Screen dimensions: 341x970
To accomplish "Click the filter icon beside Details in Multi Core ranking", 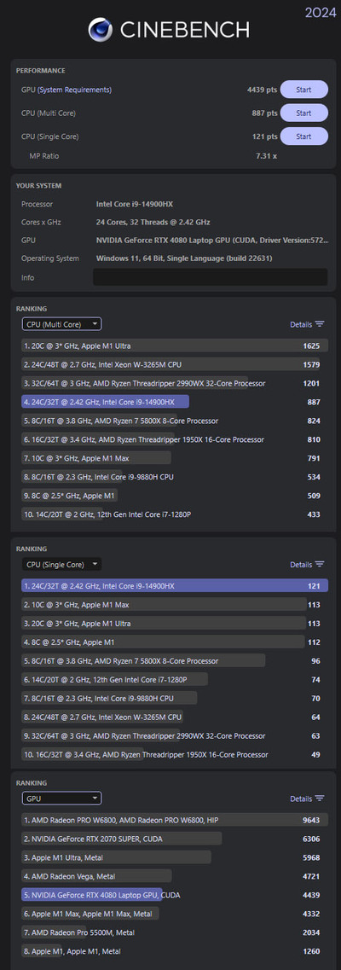I will [320, 324].
